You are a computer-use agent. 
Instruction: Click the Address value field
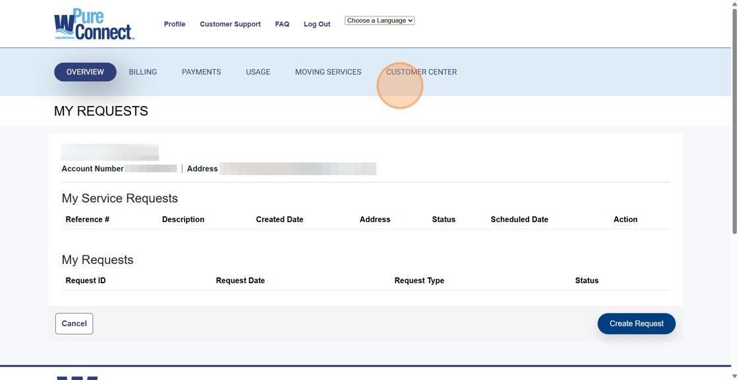[297, 168]
